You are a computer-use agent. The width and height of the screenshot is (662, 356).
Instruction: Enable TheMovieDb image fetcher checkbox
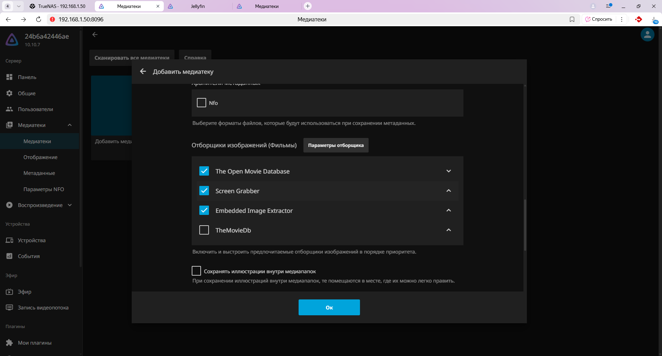[x=204, y=230]
